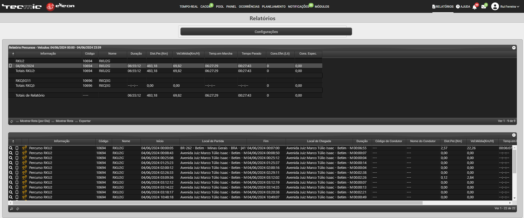Click the route-pins icon on the 00:00:05 row
The image size is (524, 218).
(25, 148)
